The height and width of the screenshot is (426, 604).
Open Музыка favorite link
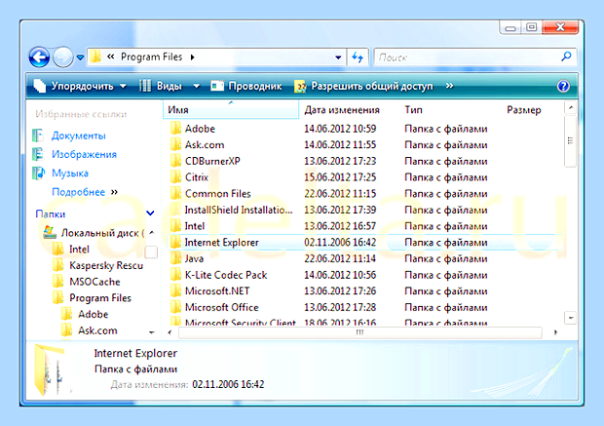pyautogui.click(x=70, y=174)
